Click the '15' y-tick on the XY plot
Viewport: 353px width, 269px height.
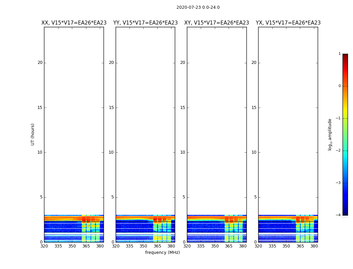tap(183, 108)
